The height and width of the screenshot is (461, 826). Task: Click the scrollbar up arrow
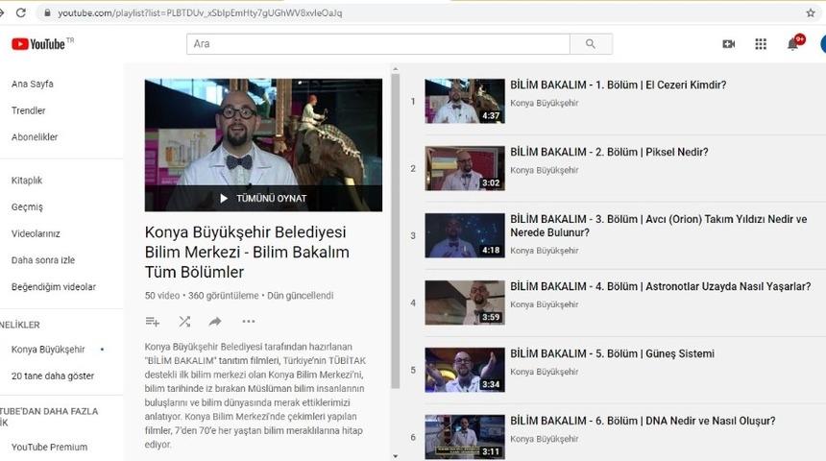coord(396,69)
